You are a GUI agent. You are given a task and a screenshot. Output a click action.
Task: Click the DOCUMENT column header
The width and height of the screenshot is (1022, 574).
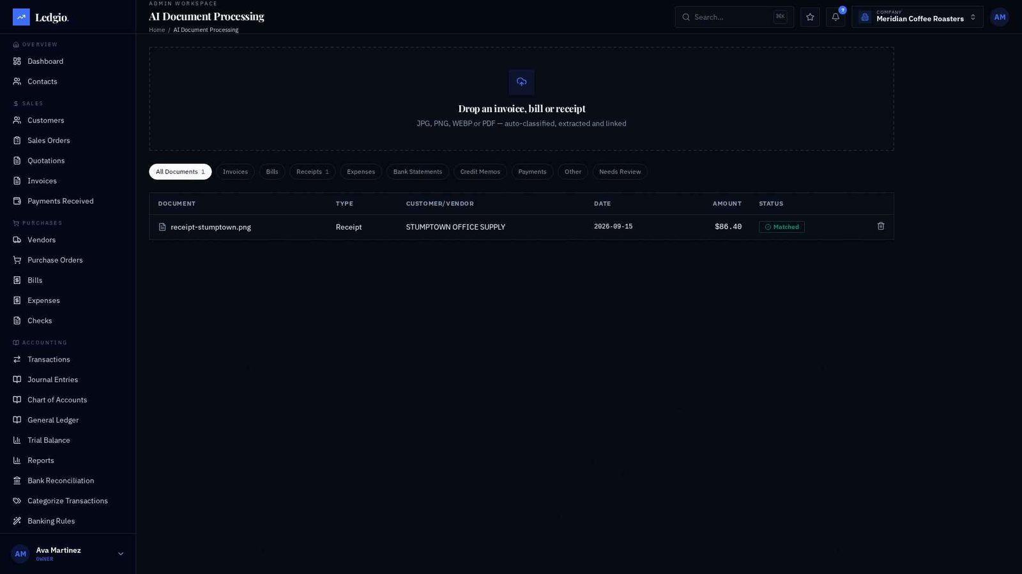point(177,203)
